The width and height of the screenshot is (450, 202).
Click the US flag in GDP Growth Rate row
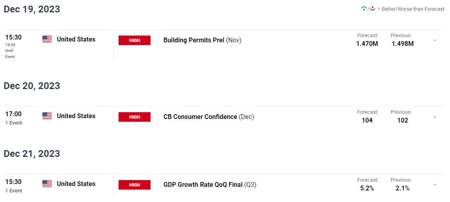(x=47, y=184)
